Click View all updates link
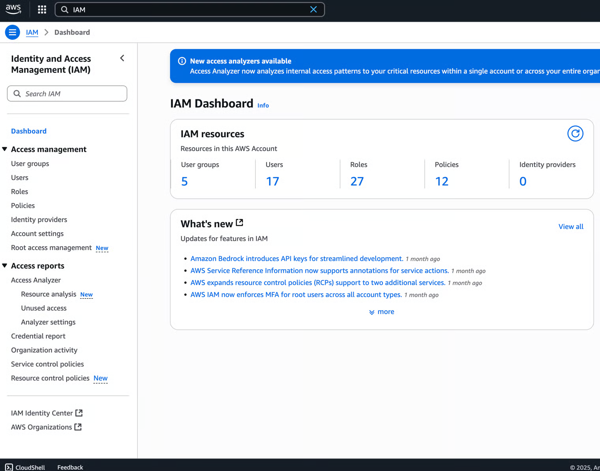600x471 pixels. click(570, 227)
